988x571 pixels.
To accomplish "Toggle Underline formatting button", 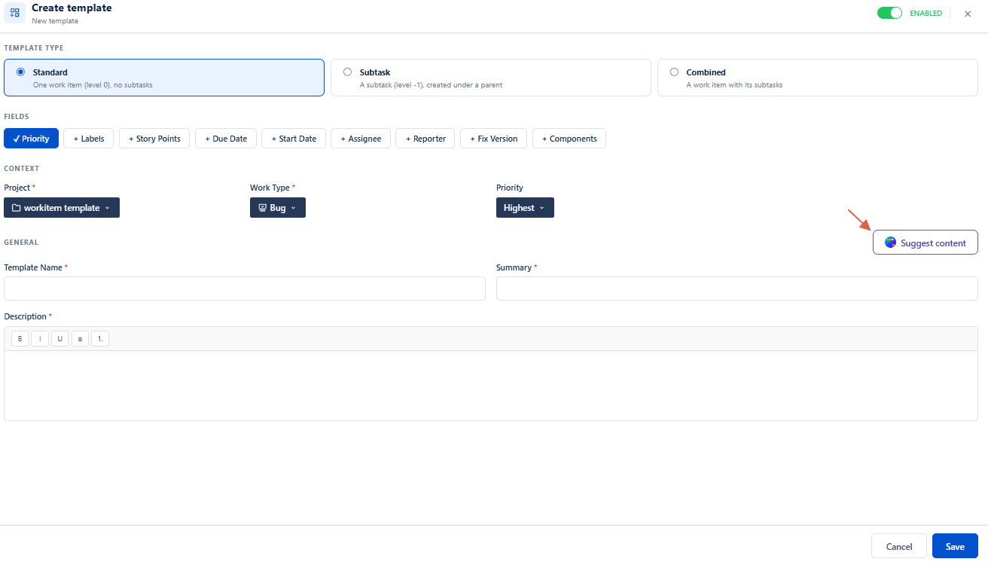I will click(x=59, y=339).
